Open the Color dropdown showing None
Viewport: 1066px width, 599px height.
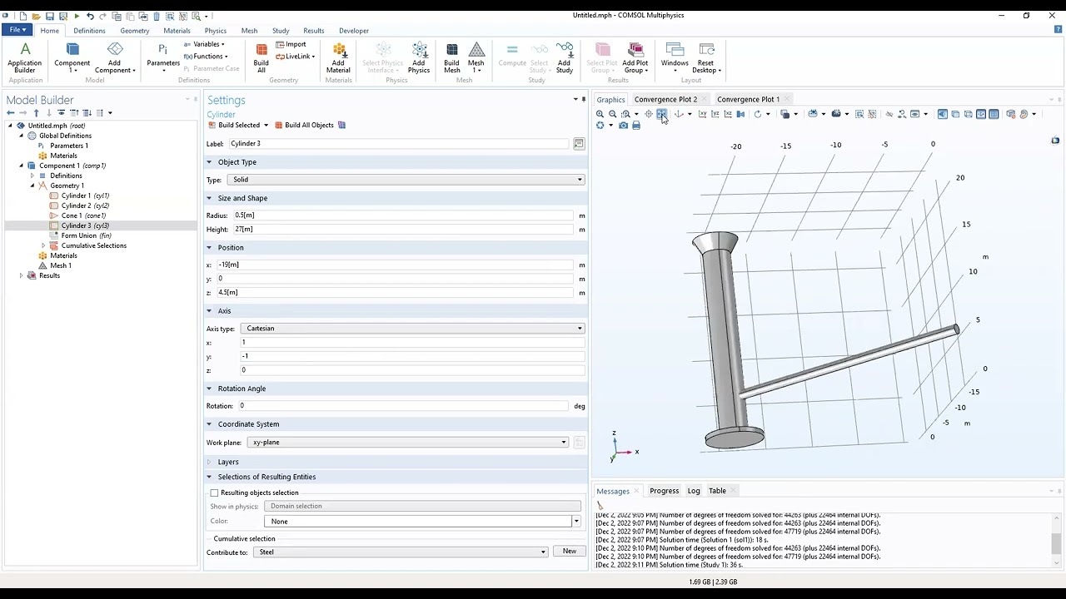(422, 521)
